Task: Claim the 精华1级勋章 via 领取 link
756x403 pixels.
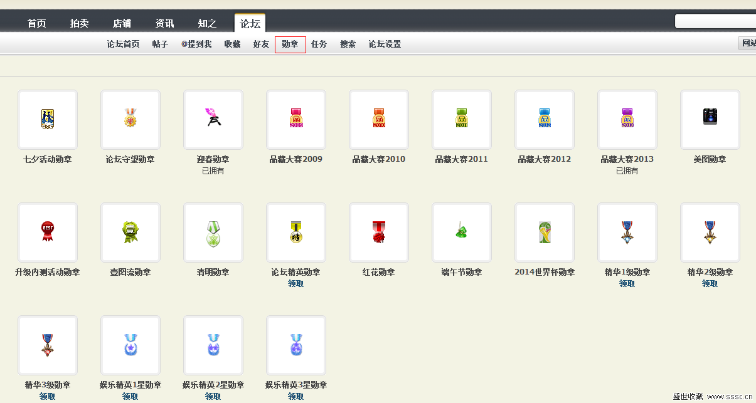Action: coord(627,284)
